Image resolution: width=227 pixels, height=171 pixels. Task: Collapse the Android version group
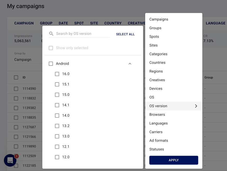click(130, 64)
